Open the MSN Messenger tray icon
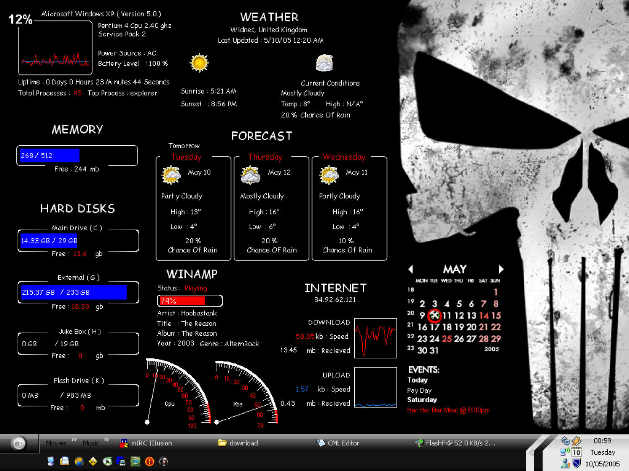 (x=565, y=463)
